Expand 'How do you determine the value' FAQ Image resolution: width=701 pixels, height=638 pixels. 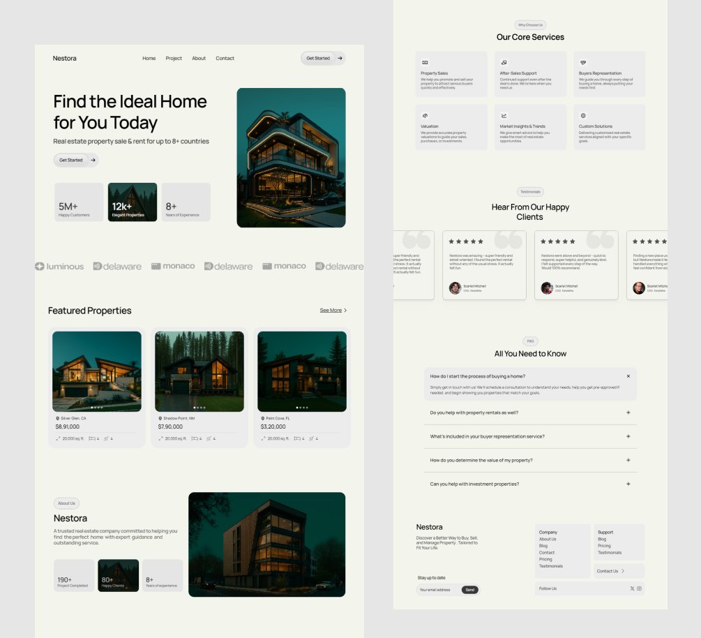tap(628, 460)
